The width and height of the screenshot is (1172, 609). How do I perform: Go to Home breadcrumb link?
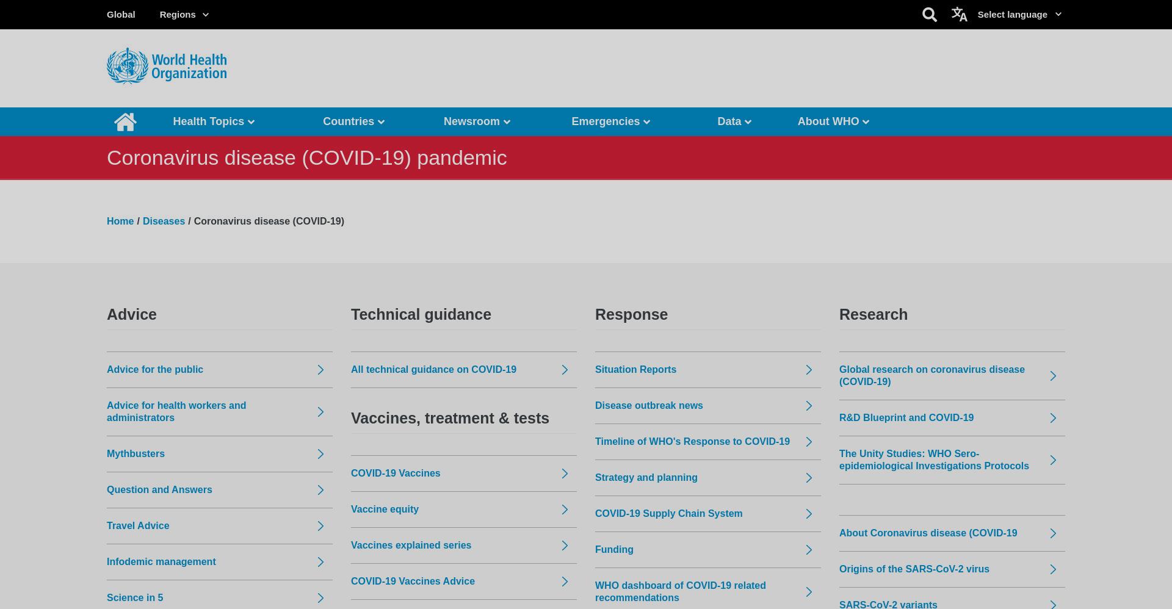(120, 222)
